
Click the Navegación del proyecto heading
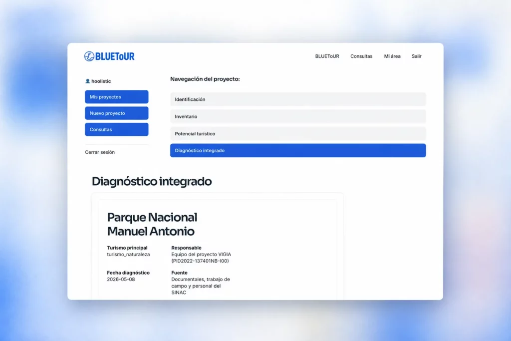pos(205,79)
